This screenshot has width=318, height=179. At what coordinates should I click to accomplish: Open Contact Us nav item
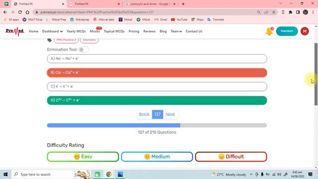coord(194,31)
